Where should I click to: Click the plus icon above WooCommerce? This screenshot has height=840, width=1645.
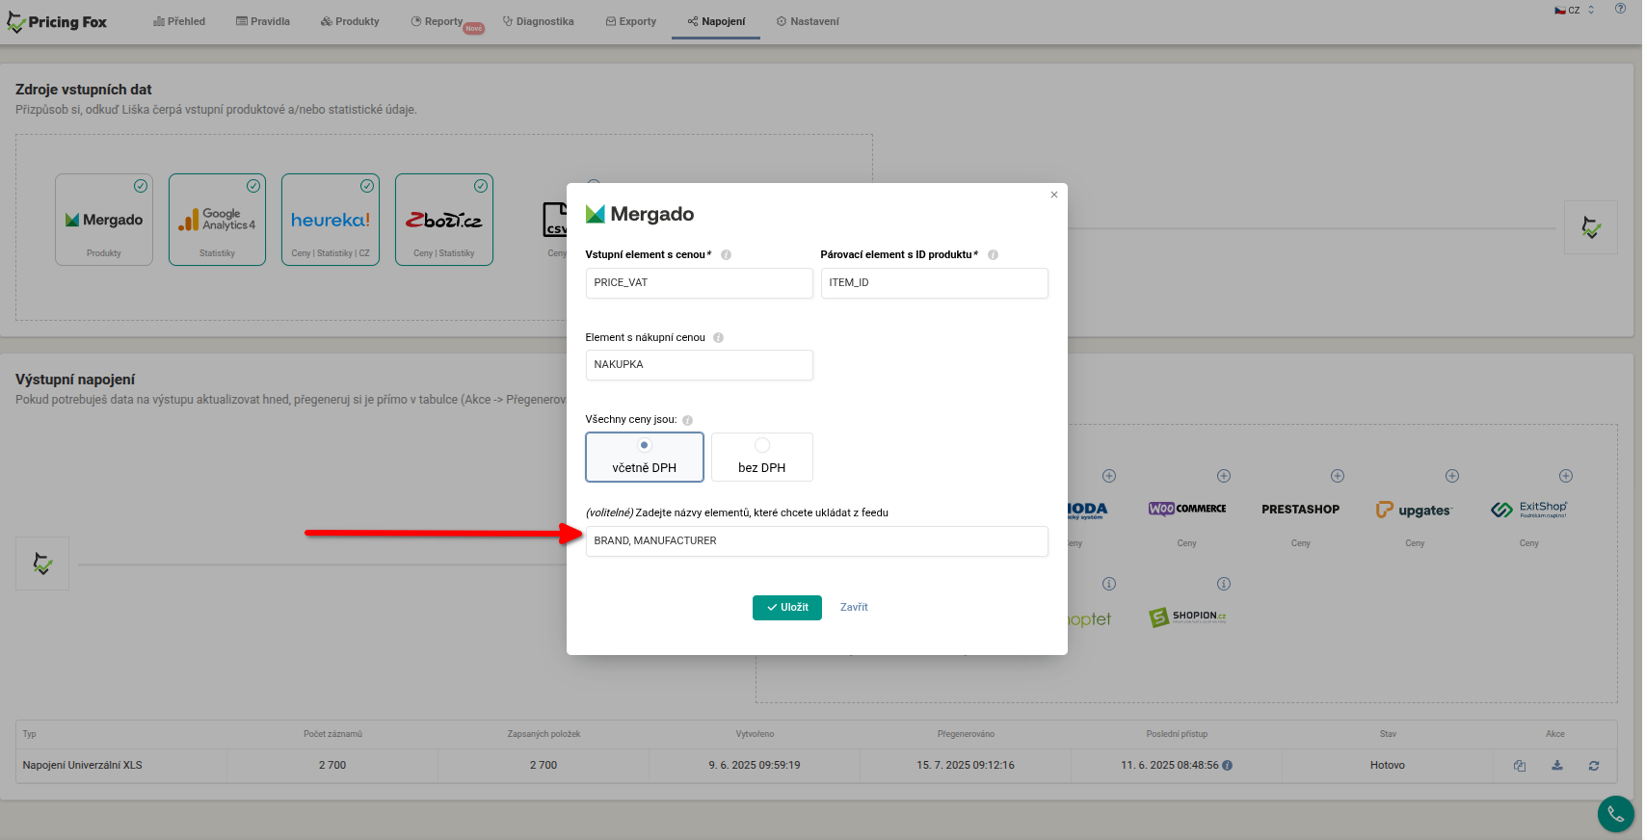click(1223, 476)
